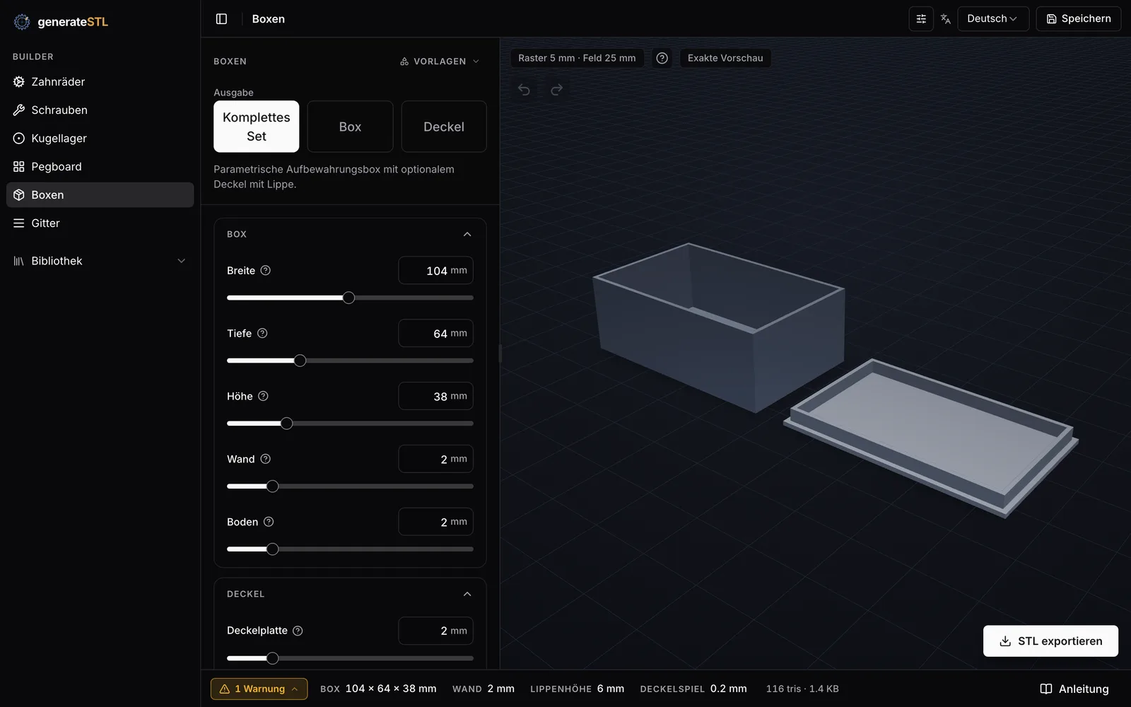This screenshot has width=1131, height=707.
Task: Click the Deckelplatte slider handle
Action: [272, 658]
